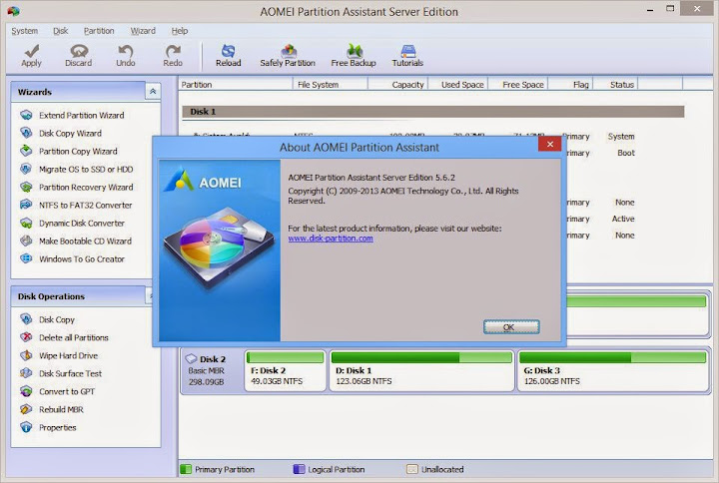Sort by the Status column header
The image size is (719, 483).
(615, 85)
